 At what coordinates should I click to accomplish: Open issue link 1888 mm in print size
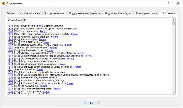[x=11, y=31]
